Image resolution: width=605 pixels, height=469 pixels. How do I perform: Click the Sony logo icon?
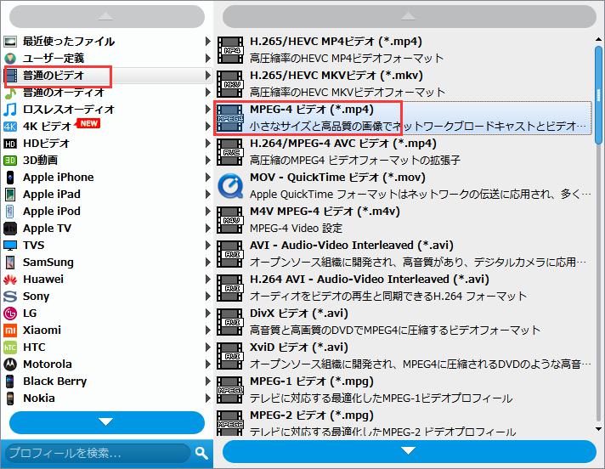(x=10, y=297)
